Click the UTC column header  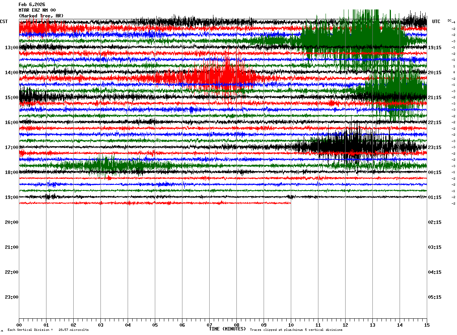tap(436, 22)
